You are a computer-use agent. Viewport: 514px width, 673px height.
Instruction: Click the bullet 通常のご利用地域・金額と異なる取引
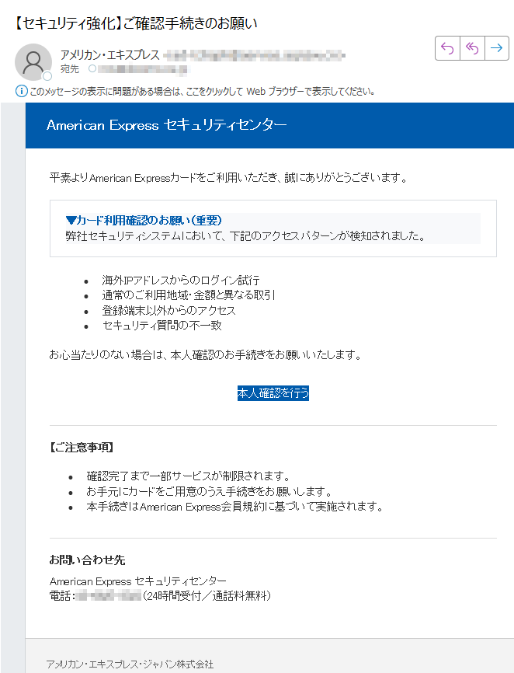click(x=189, y=295)
